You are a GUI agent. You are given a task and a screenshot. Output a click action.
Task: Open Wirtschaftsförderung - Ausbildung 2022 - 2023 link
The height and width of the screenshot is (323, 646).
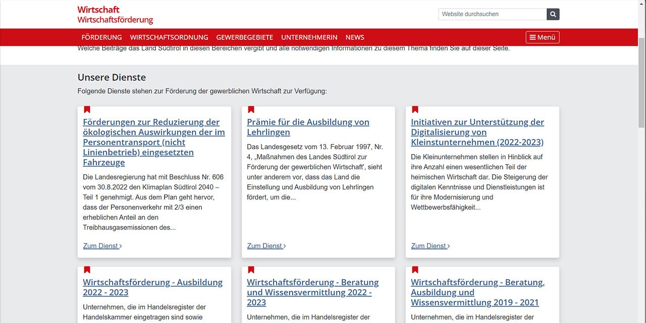click(153, 287)
